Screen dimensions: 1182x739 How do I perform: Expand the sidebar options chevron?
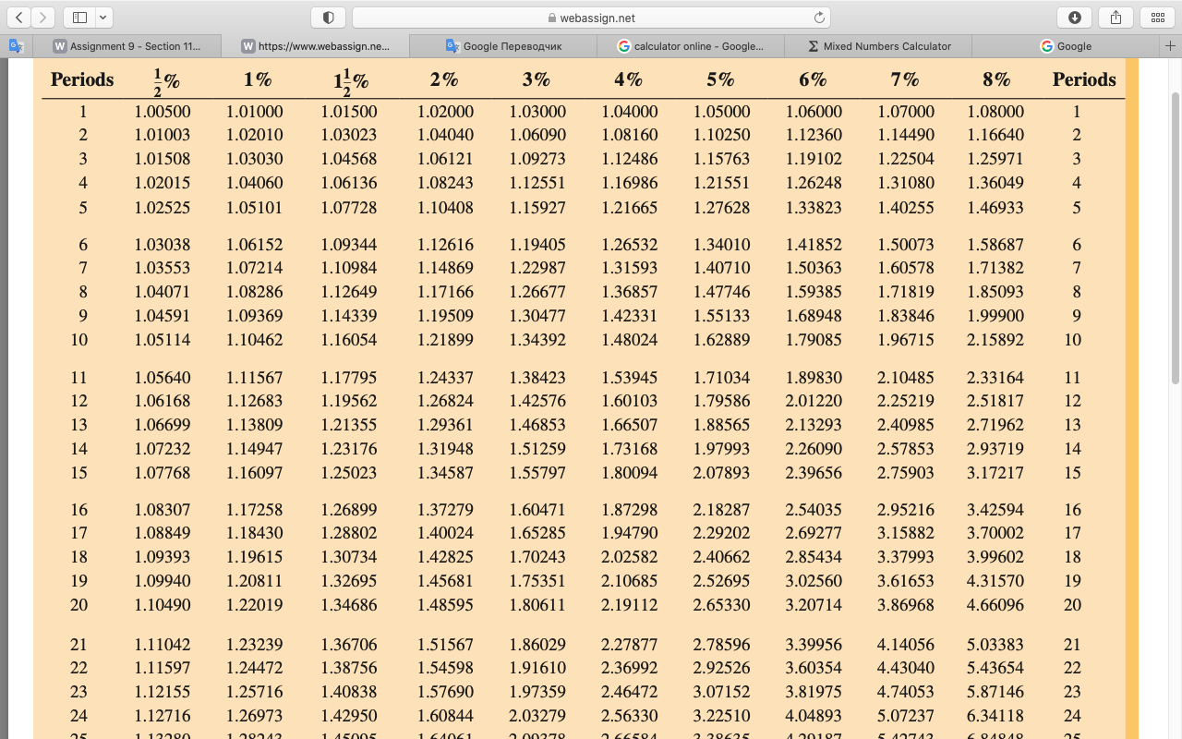coord(103,17)
